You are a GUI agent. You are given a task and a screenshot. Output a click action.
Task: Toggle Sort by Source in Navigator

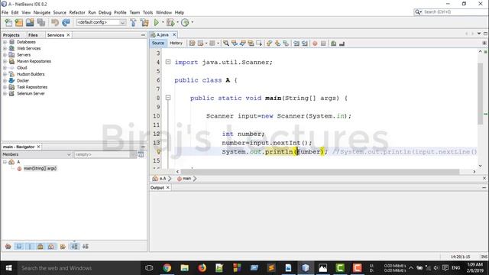click(85, 246)
